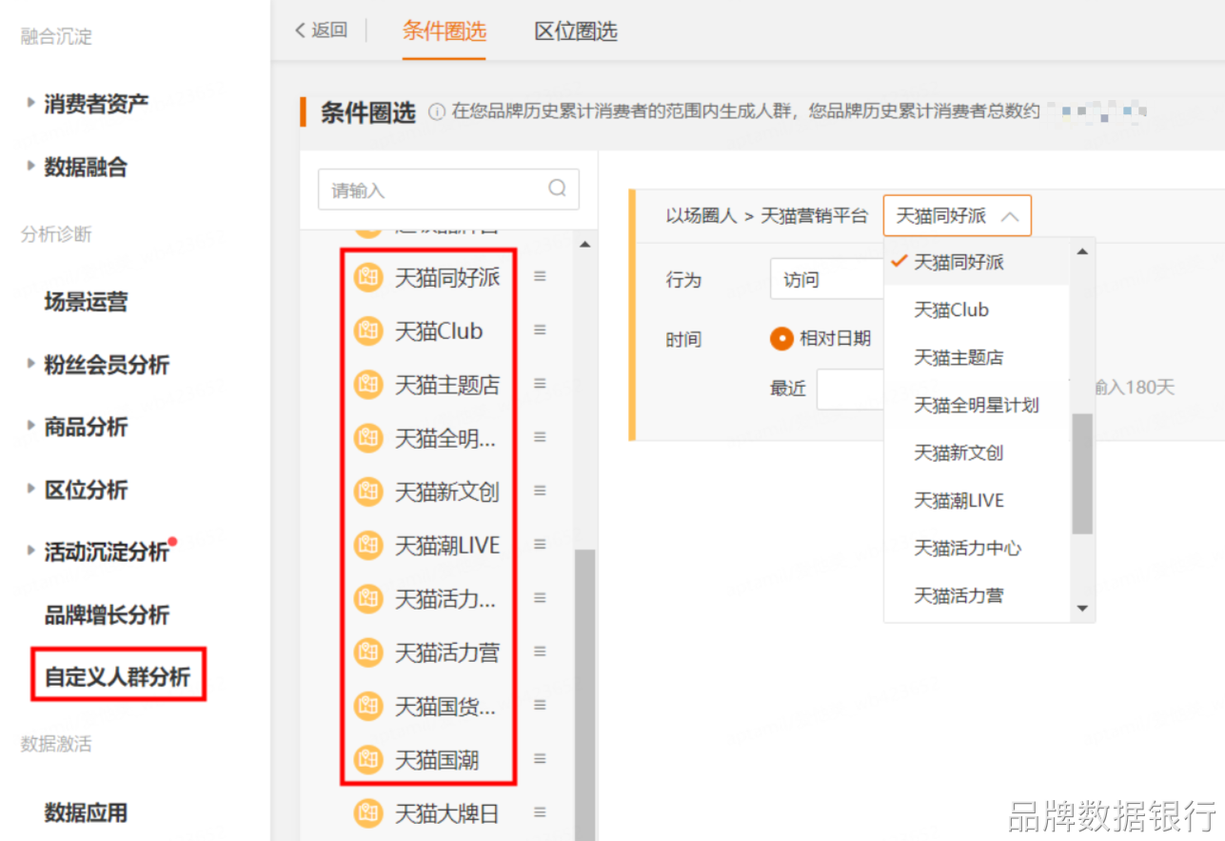1225x841 pixels.
Task: Click the drag handle on the 天猫Club row
Action: [x=540, y=330]
